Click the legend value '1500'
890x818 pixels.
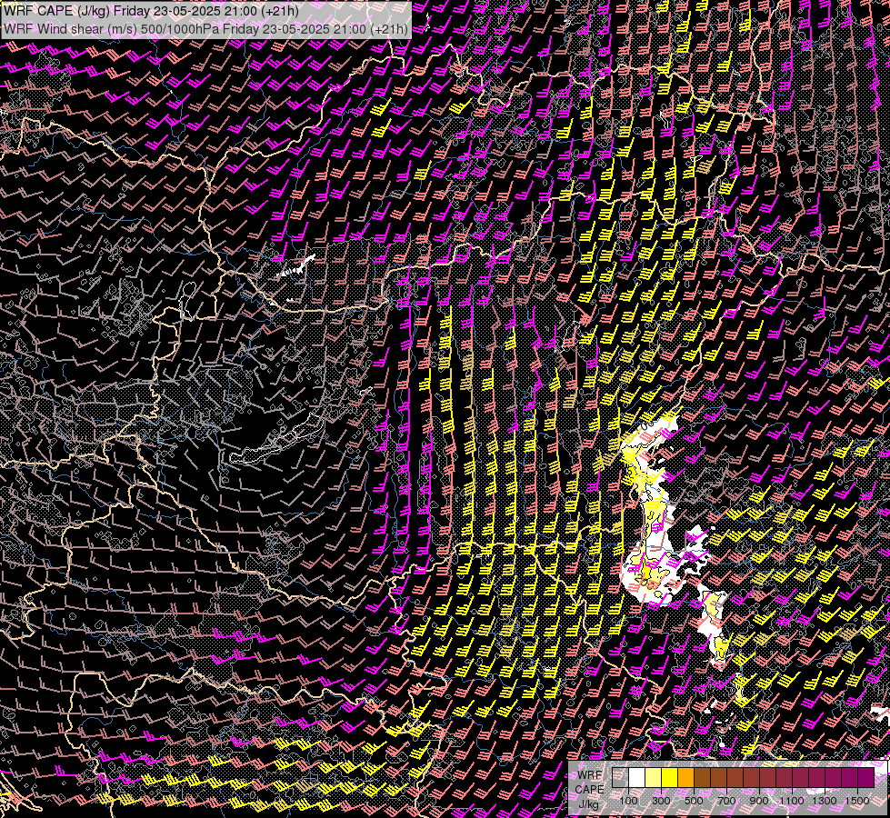click(857, 801)
